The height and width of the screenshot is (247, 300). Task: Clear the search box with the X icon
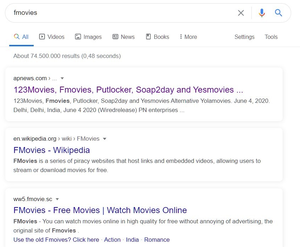coord(241,13)
